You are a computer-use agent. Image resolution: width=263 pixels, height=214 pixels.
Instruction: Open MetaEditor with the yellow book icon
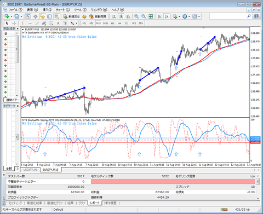[84, 16]
